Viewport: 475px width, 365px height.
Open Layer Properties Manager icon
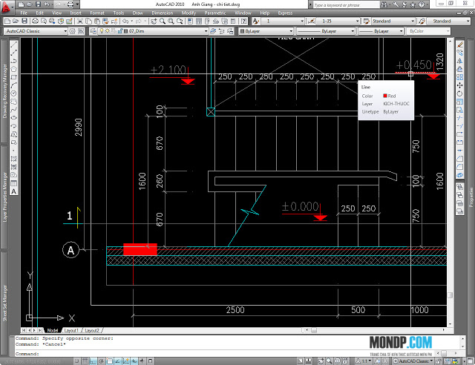pos(94,31)
